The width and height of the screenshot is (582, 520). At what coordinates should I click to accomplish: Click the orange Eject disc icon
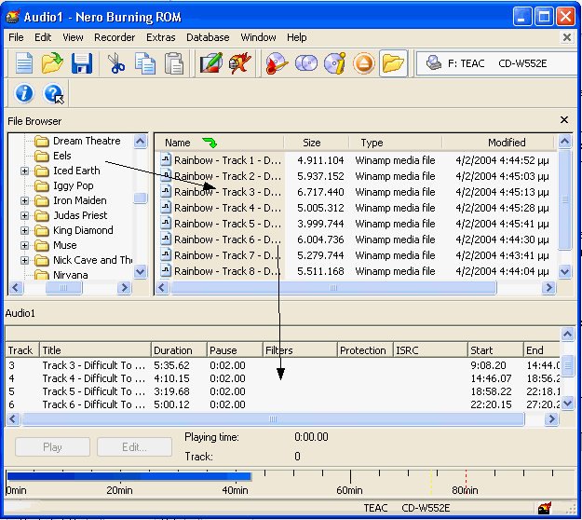(x=364, y=63)
